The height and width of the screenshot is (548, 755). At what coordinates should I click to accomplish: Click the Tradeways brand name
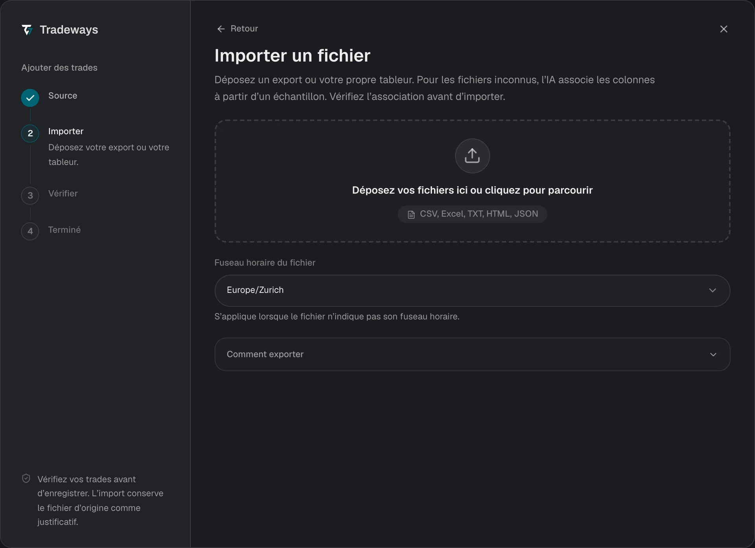pos(69,30)
